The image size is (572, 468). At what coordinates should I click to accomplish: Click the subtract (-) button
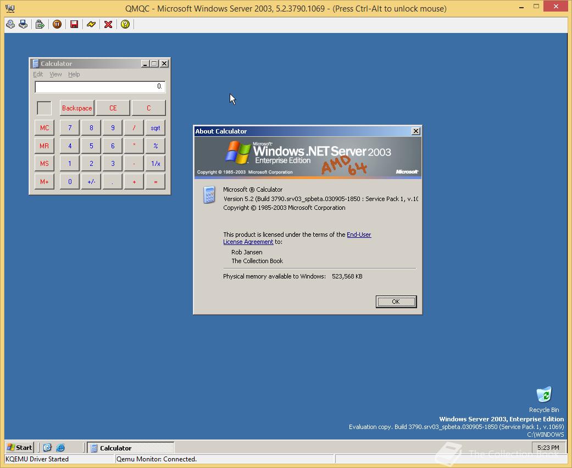point(134,164)
